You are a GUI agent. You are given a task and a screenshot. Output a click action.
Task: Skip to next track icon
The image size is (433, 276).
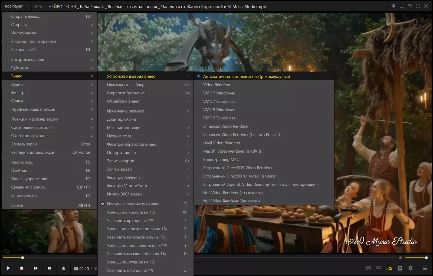[50, 268]
